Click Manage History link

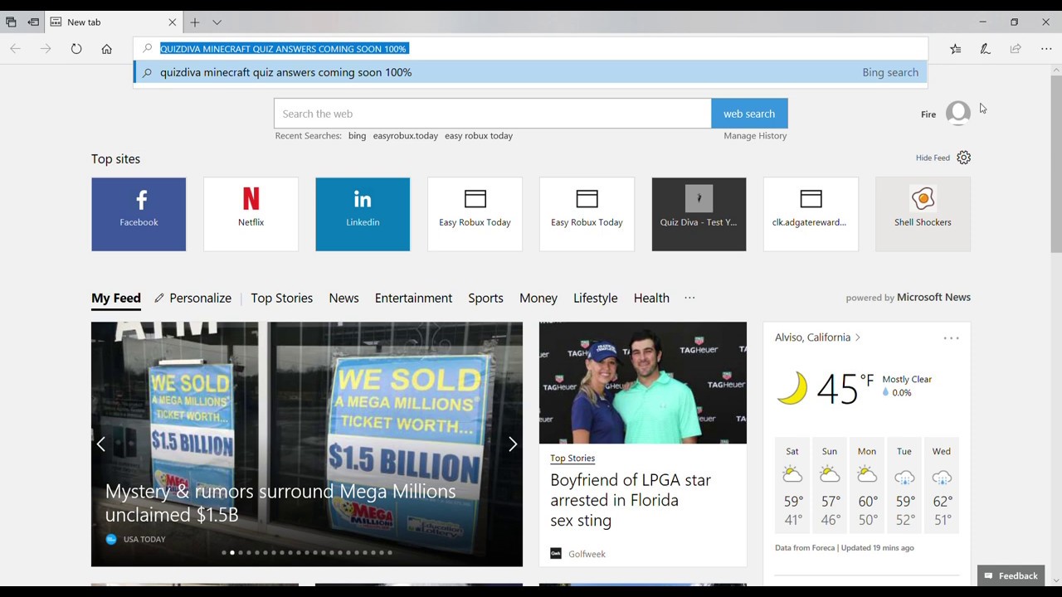tap(755, 136)
